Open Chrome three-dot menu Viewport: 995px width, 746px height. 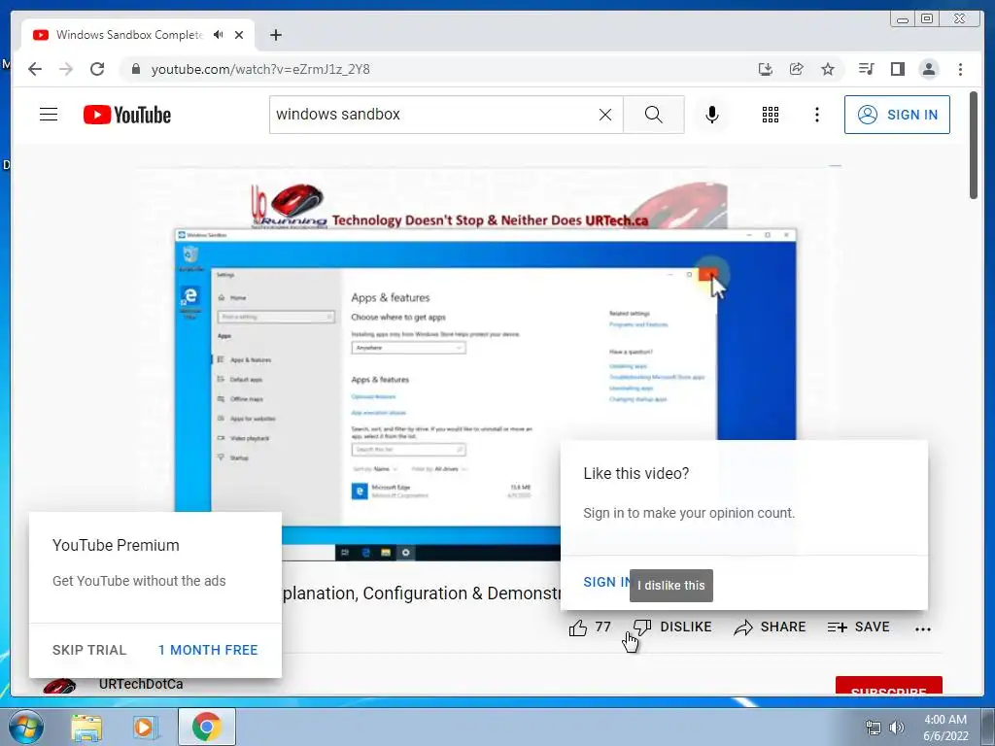[960, 69]
